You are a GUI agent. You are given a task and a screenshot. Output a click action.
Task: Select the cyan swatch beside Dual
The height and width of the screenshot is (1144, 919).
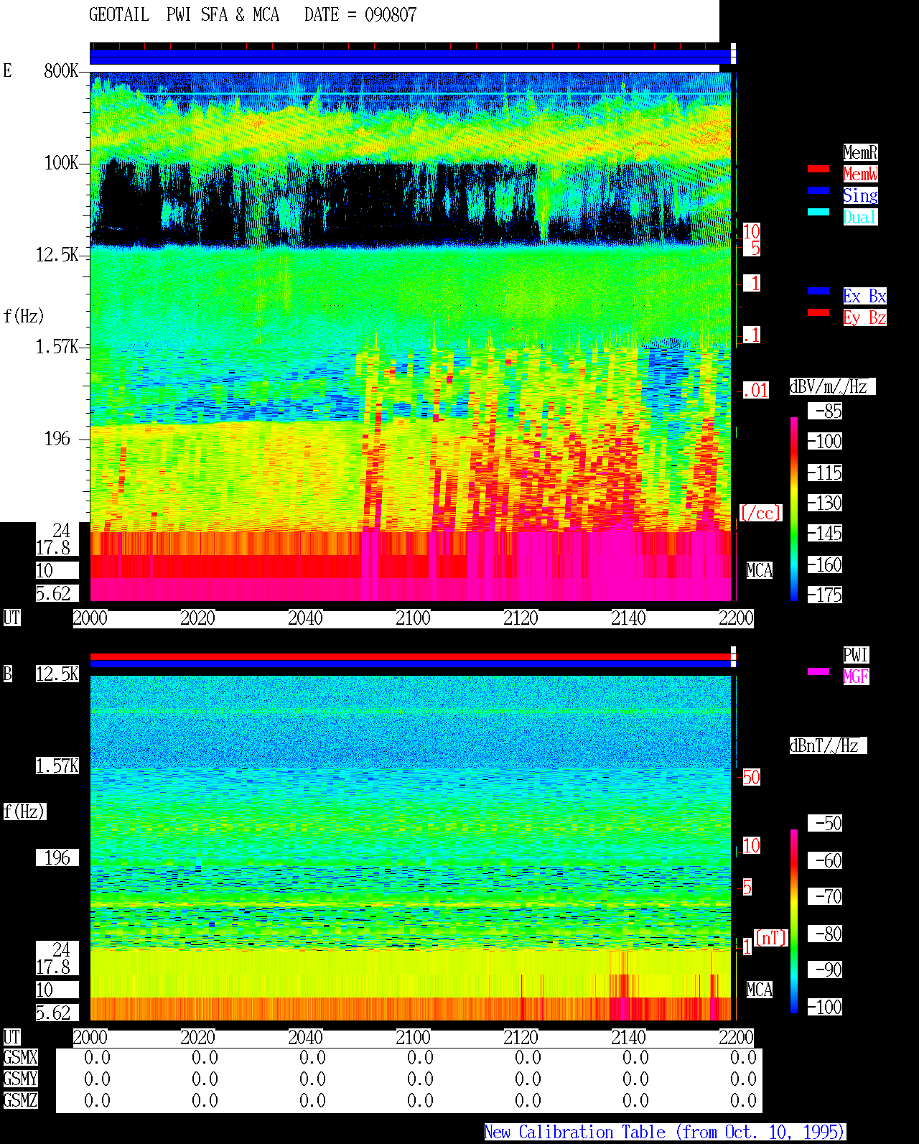(x=818, y=212)
